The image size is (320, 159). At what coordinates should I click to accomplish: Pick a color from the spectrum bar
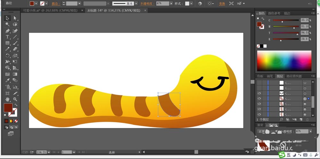(284, 61)
